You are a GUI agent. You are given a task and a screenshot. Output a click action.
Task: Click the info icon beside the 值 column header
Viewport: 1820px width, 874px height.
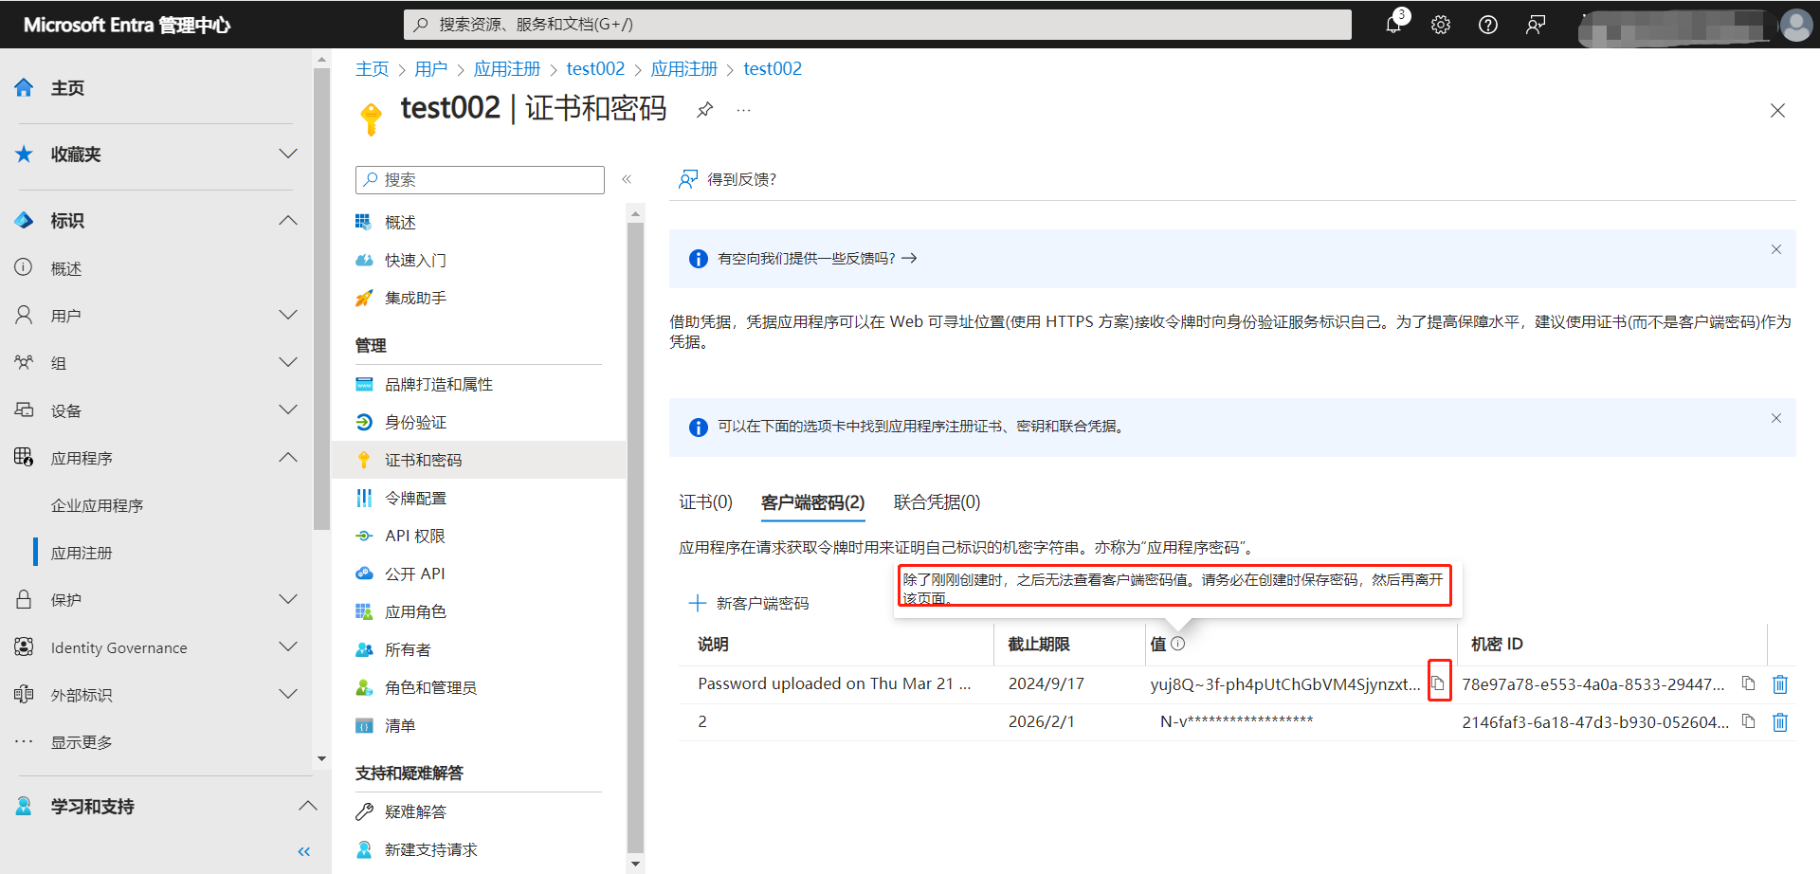[x=1178, y=644]
